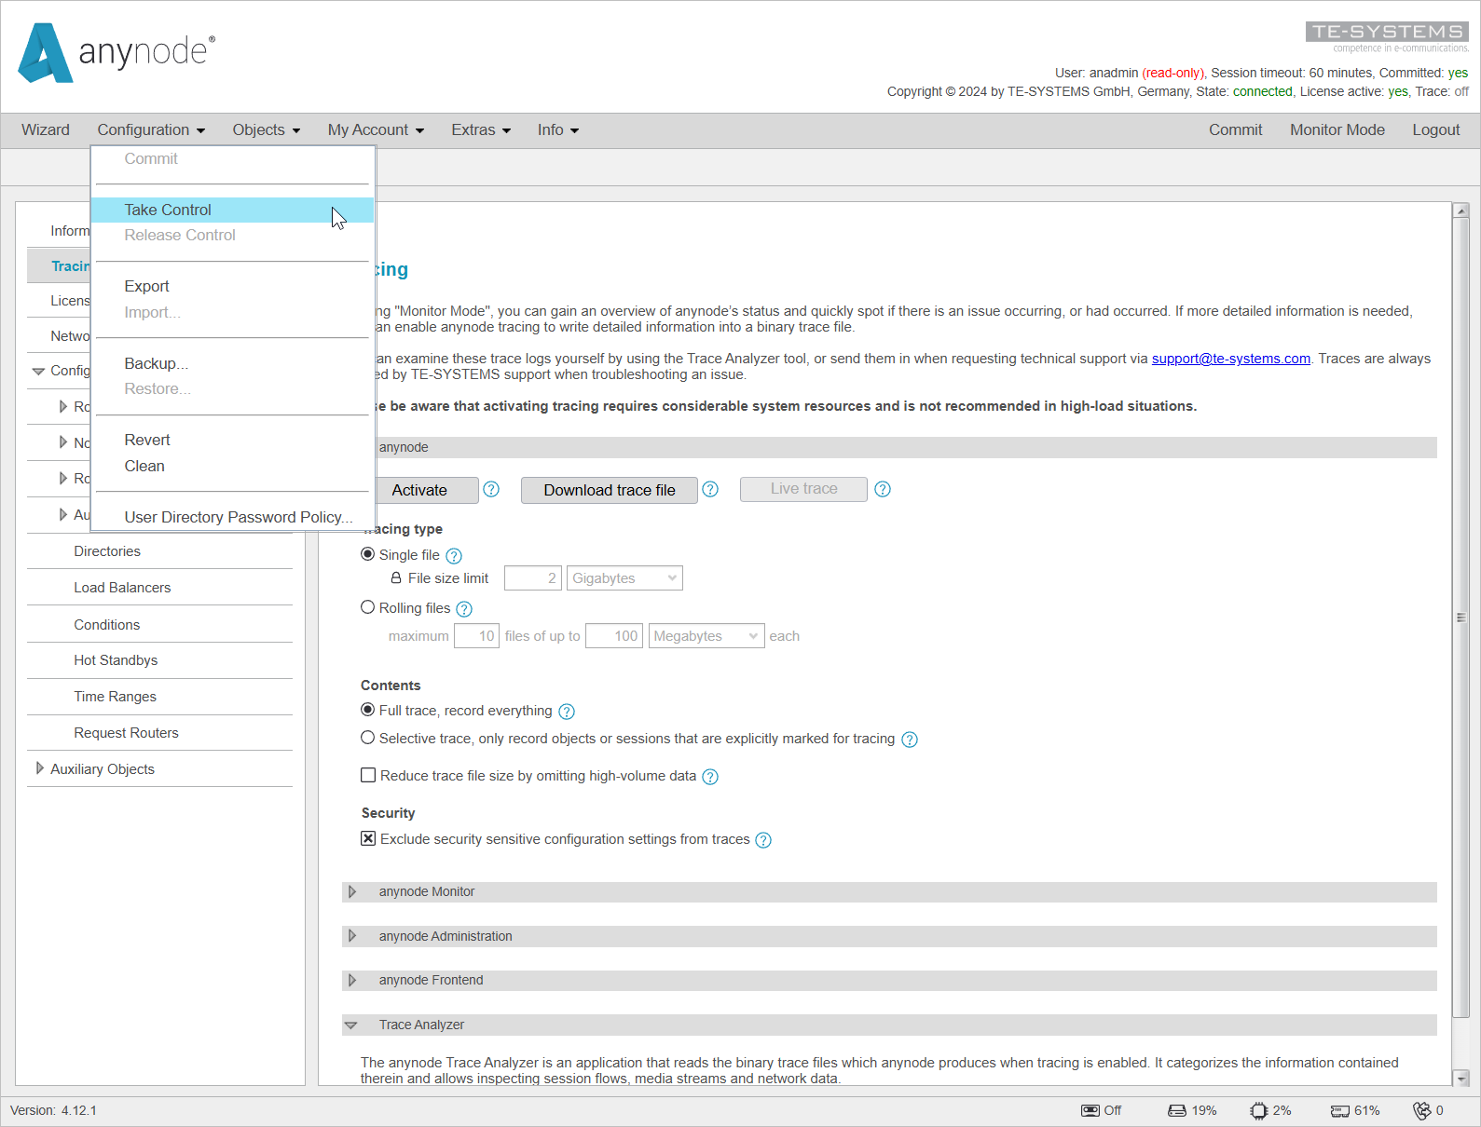This screenshot has height=1127, width=1481.
Task: Click Download trace file button
Action: 610,490
